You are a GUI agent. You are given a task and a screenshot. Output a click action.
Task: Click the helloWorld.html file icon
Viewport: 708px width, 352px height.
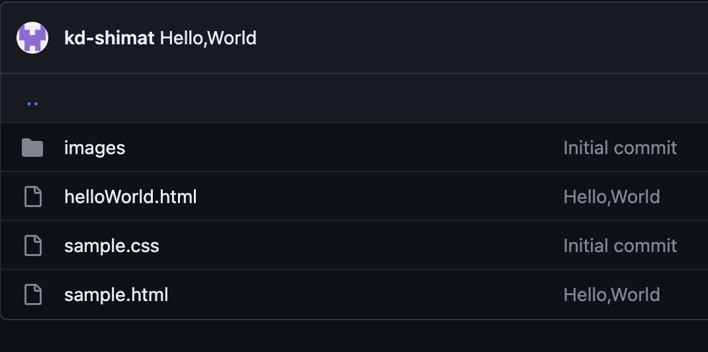pyautogui.click(x=32, y=197)
